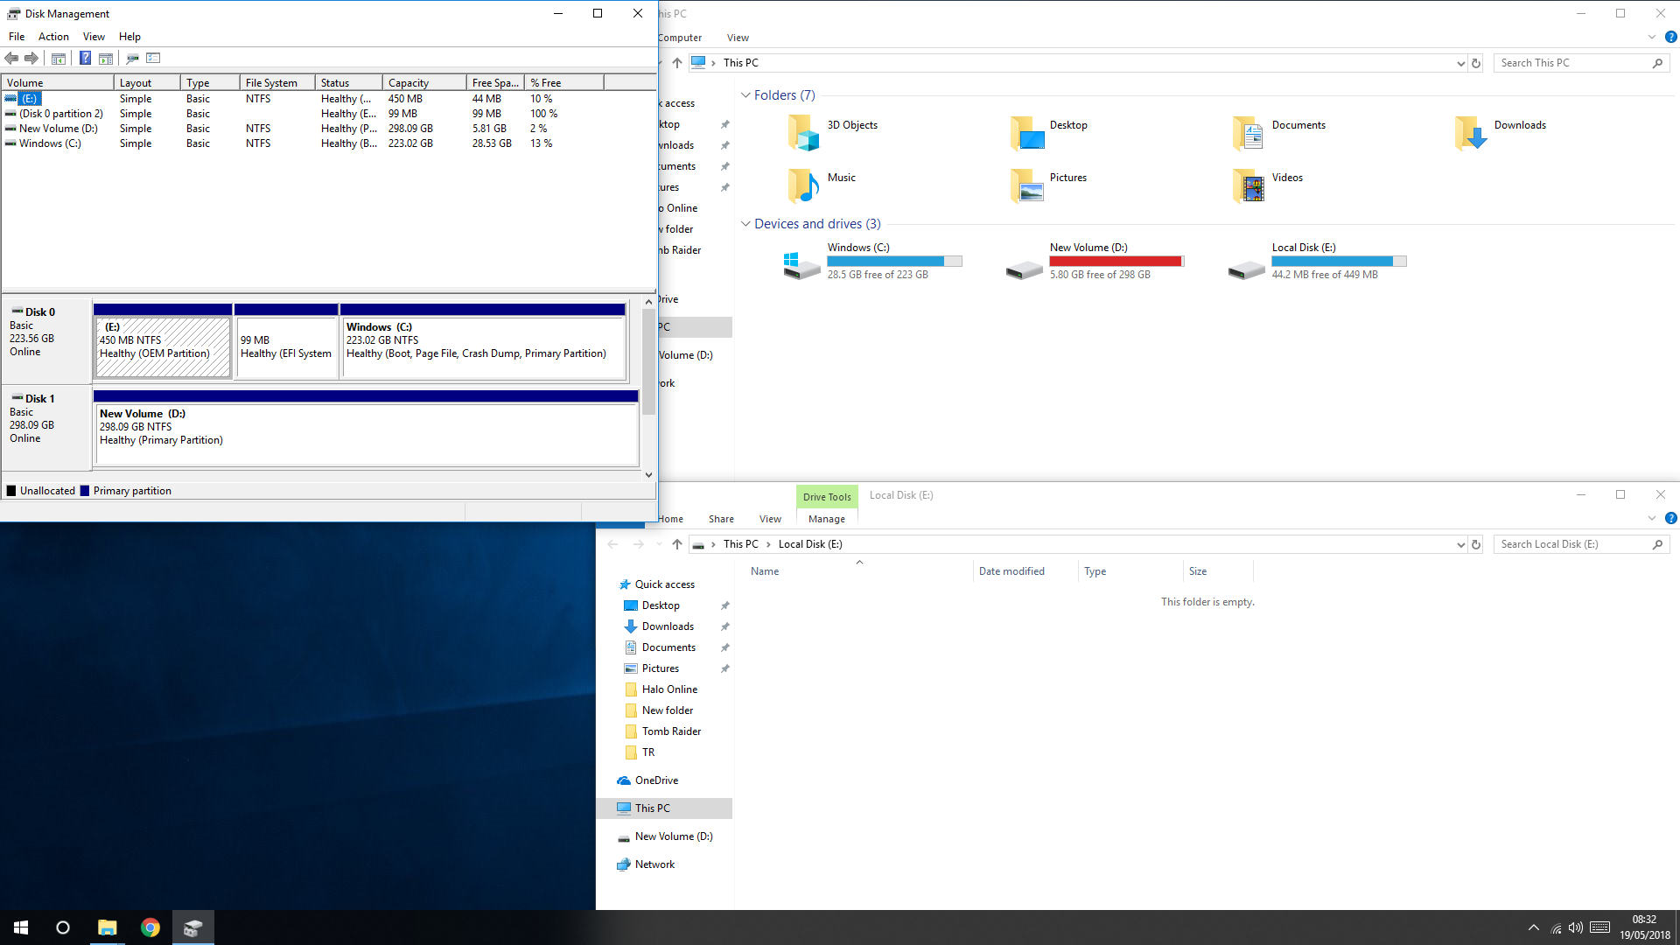Switch to the Manage ribbon tab
The image size is (1680, 945).
(x=826, y=519)
